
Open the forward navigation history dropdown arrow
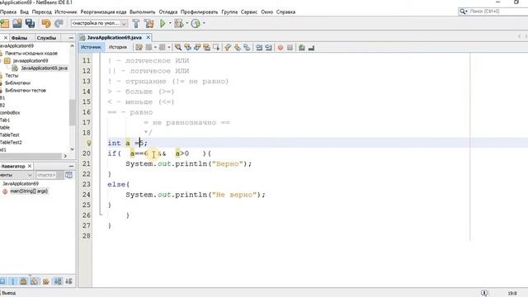pos(168,48)
